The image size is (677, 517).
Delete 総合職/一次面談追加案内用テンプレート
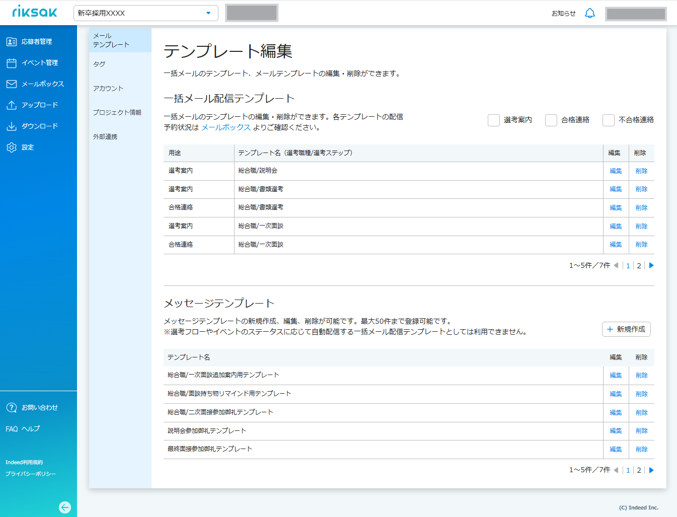coord(641,376)
